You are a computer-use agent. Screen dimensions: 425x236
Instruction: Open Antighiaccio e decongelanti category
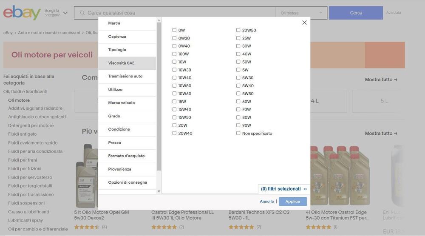(x=37, y=117)
